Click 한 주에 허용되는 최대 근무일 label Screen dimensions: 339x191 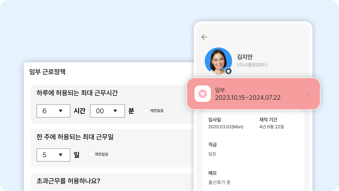tap(75, 137)
